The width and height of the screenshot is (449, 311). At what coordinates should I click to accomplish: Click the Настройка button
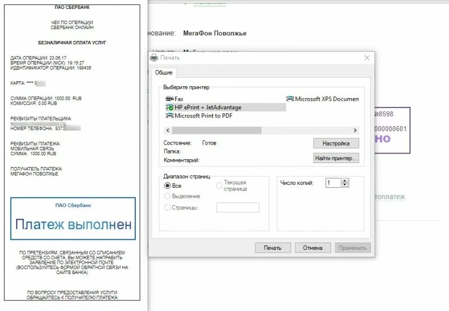click(x=336, y=143)
